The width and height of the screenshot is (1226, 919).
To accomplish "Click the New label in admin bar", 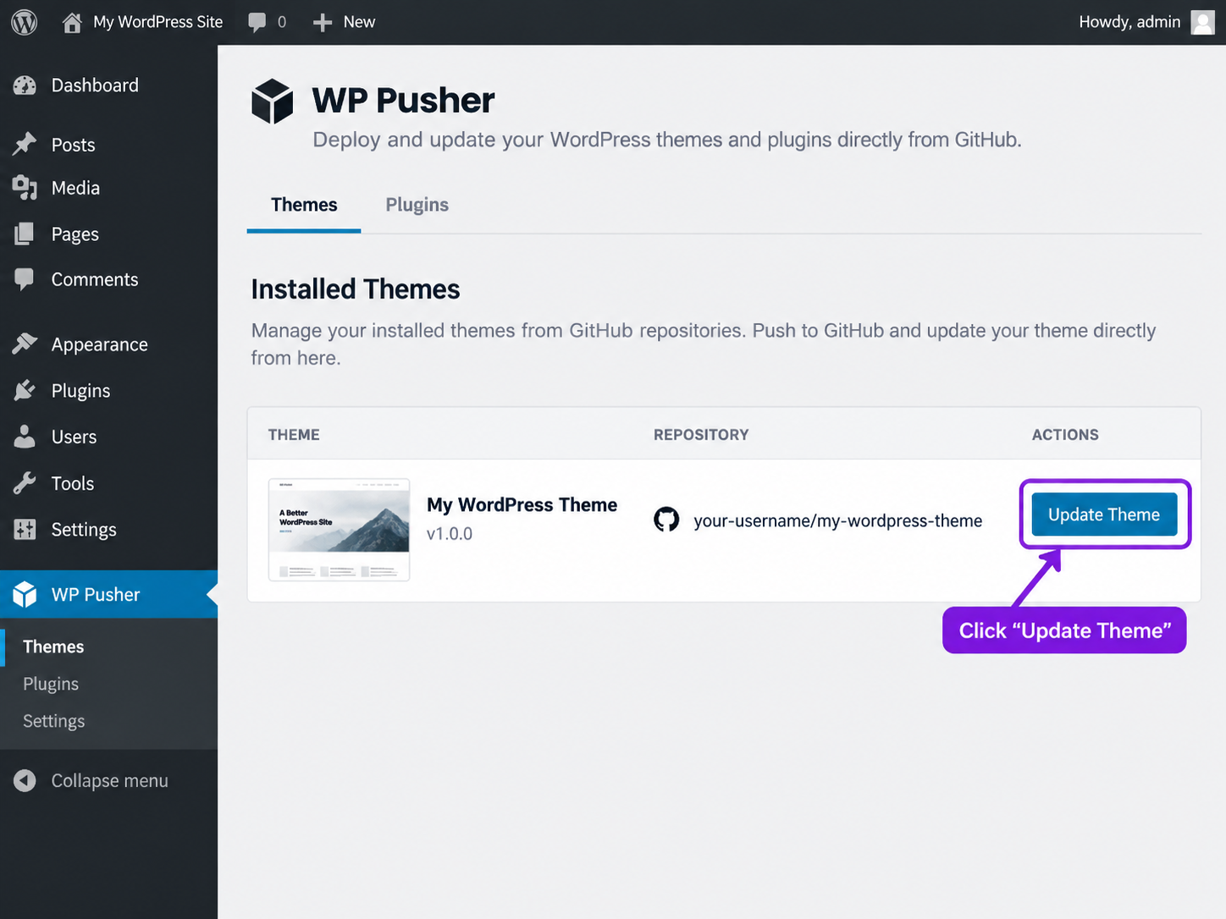I will coord(359,22).
